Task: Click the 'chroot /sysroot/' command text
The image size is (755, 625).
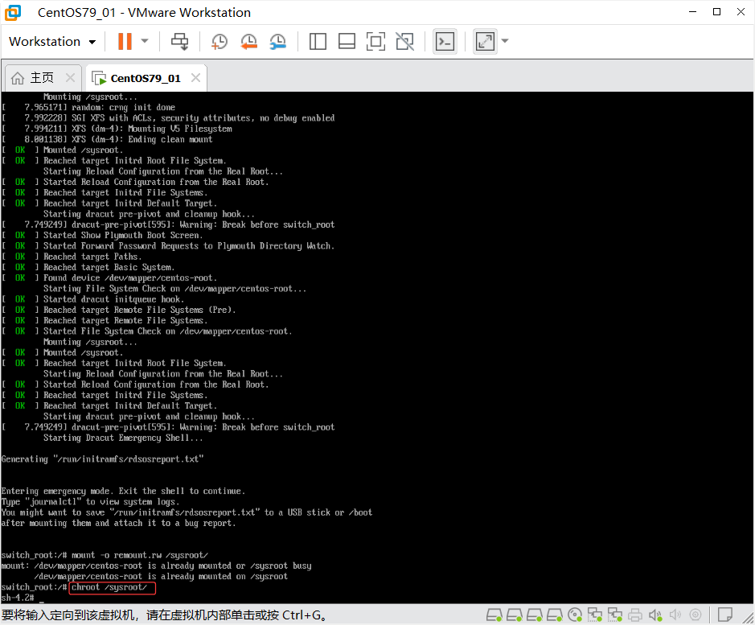Action: click(x=109, y=587)
